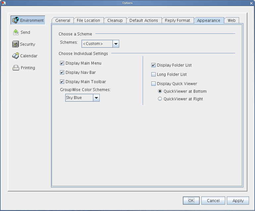Click the Printing label in sidebar
The height and width of the screenshot is (211, 255).
[28, 68]
